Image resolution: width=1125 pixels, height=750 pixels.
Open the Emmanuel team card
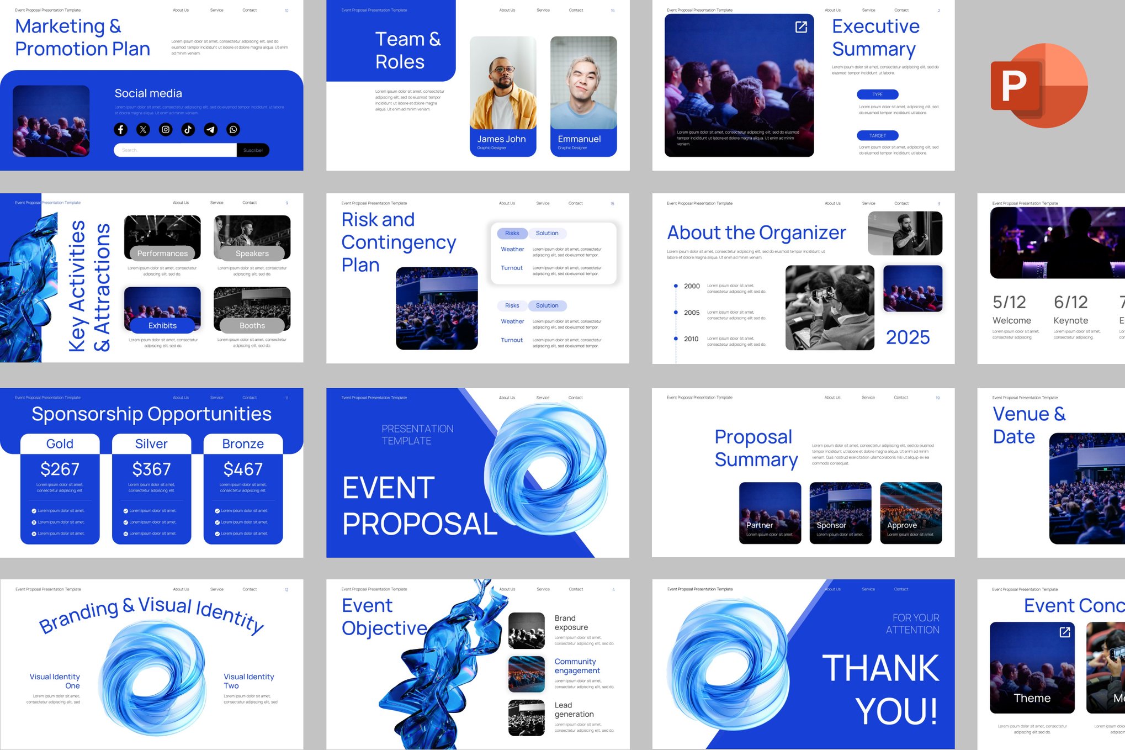[x=583, y=97]
